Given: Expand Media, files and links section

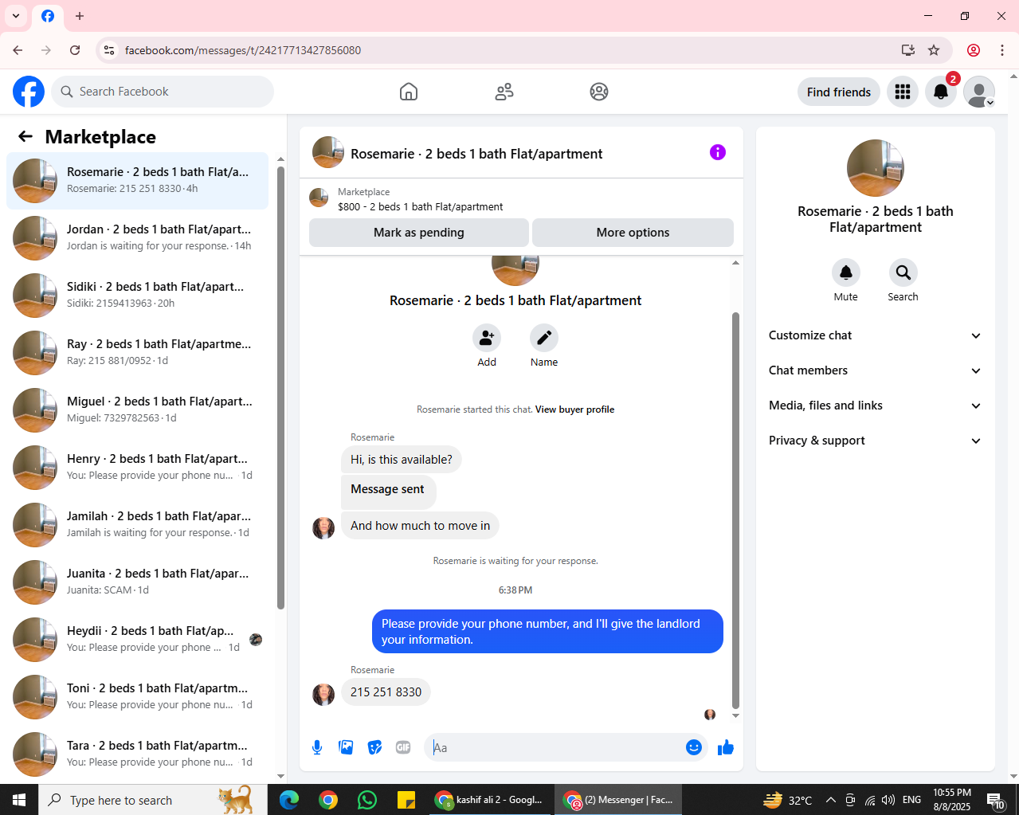Looking at the screenshot, I should (x=875, y=406).
